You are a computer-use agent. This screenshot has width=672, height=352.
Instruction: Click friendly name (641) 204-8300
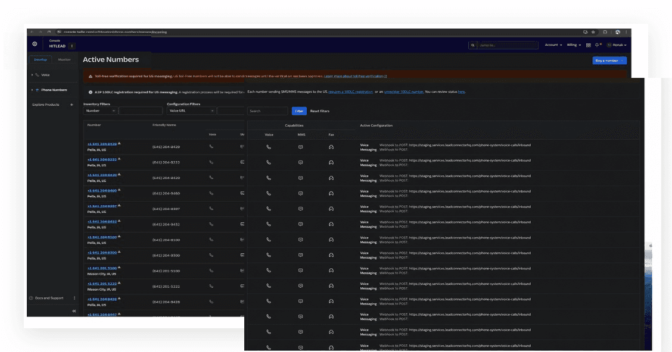(166, 255)
